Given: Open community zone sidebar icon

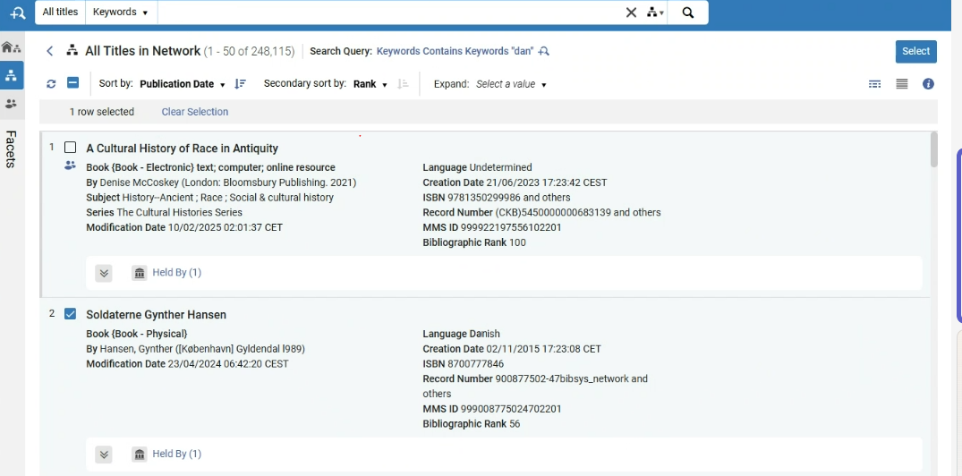Looking at the screenshot, I should pyautogui.click(x=11, y=104).
